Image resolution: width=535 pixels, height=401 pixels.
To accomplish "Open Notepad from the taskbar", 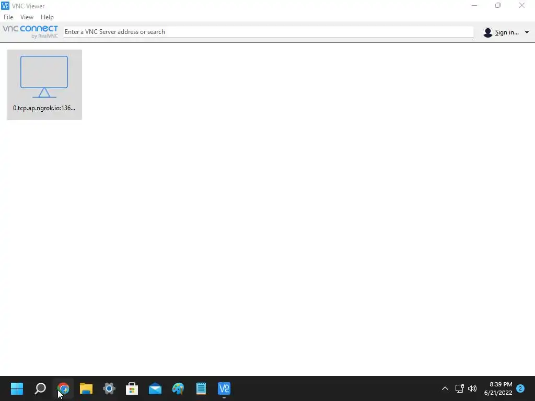I will click(x=201, y=388).
